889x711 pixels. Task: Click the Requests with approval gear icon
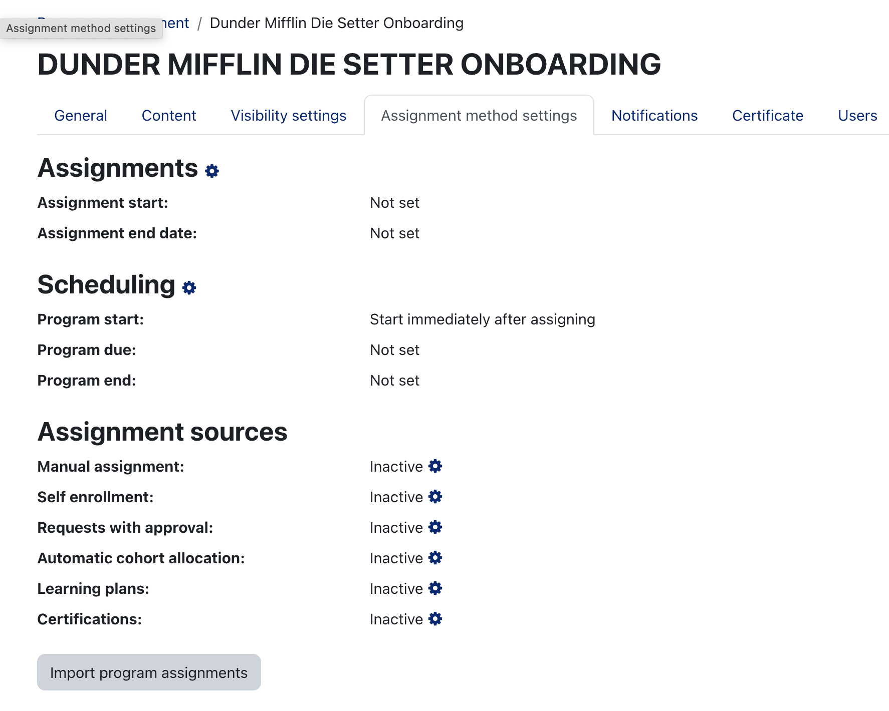(x=435, y=527)
